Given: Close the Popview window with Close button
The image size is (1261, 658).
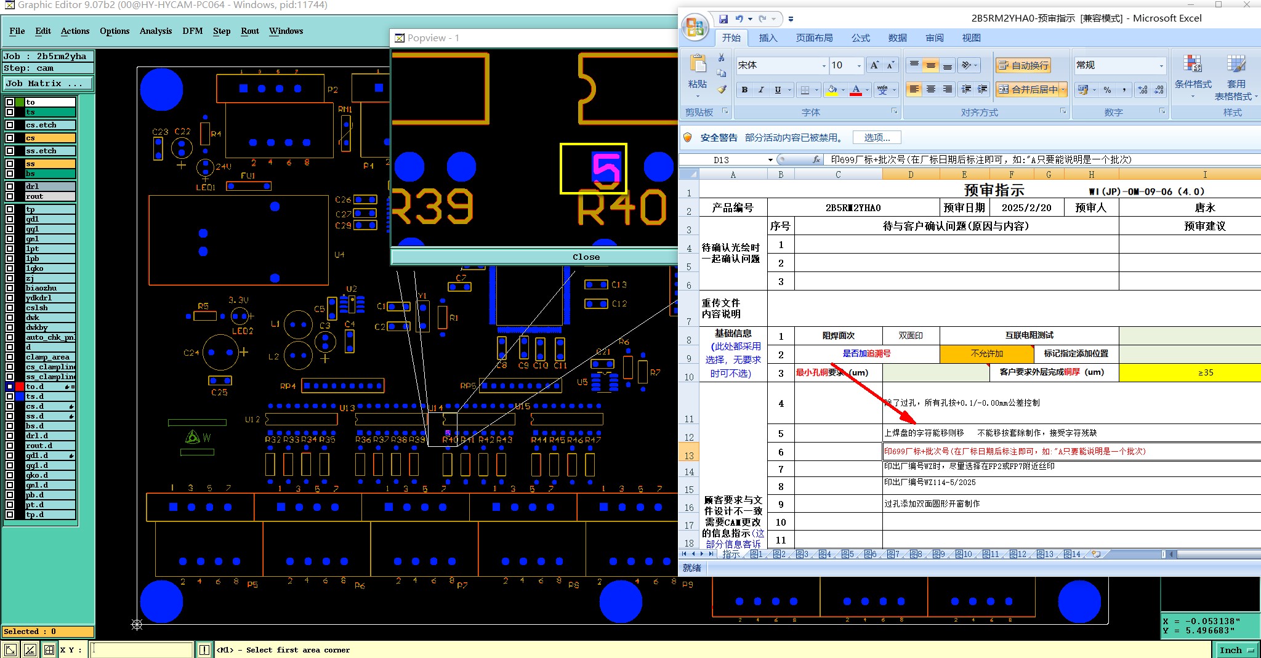Looking at the screenshot, I should [586, 257].
